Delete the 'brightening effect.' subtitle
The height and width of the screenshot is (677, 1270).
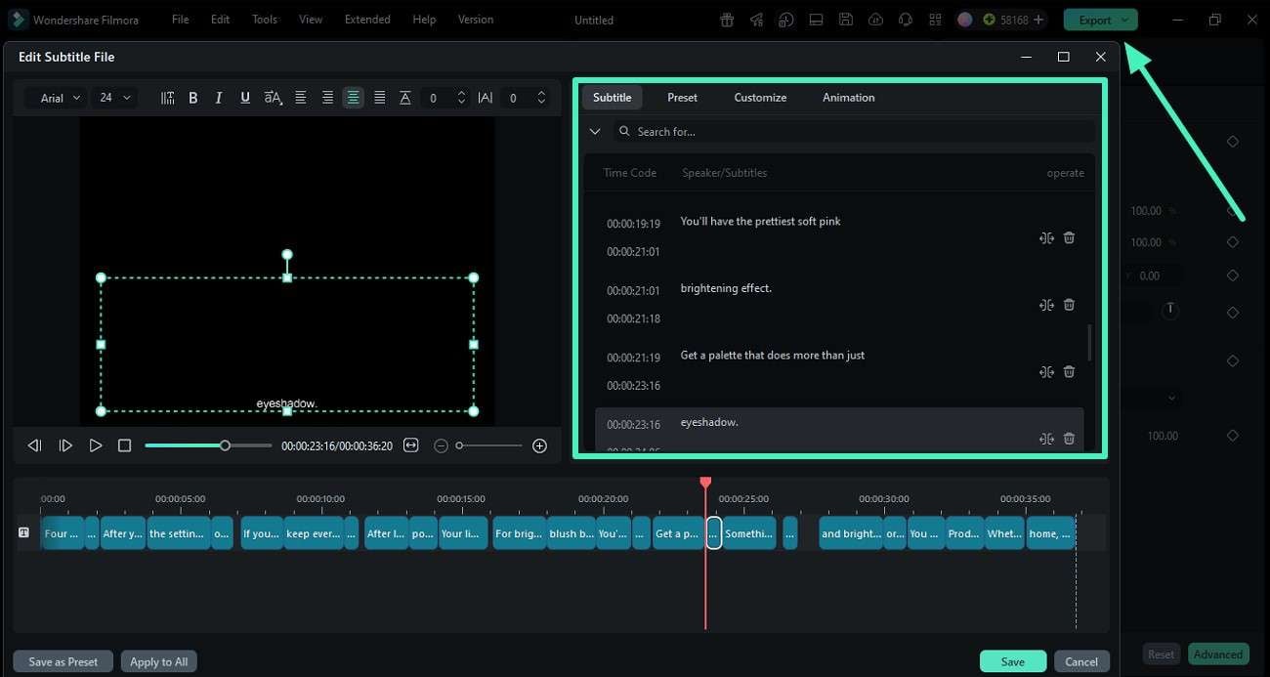click(x=1069, y=305)
